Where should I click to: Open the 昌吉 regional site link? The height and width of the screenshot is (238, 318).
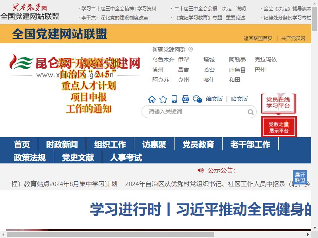pyautogui.click(x=183, y=70)
